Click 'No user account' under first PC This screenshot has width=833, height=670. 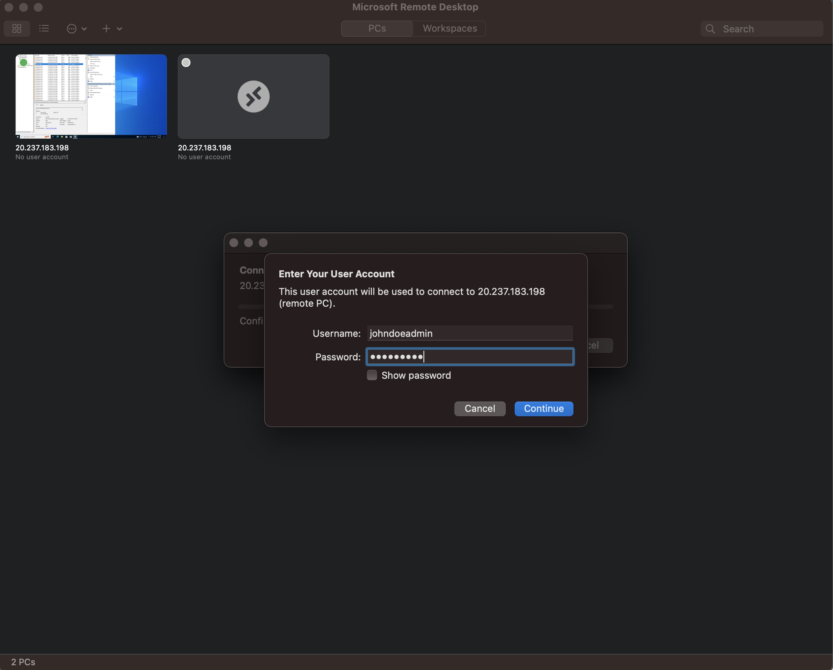coord(42,157)
